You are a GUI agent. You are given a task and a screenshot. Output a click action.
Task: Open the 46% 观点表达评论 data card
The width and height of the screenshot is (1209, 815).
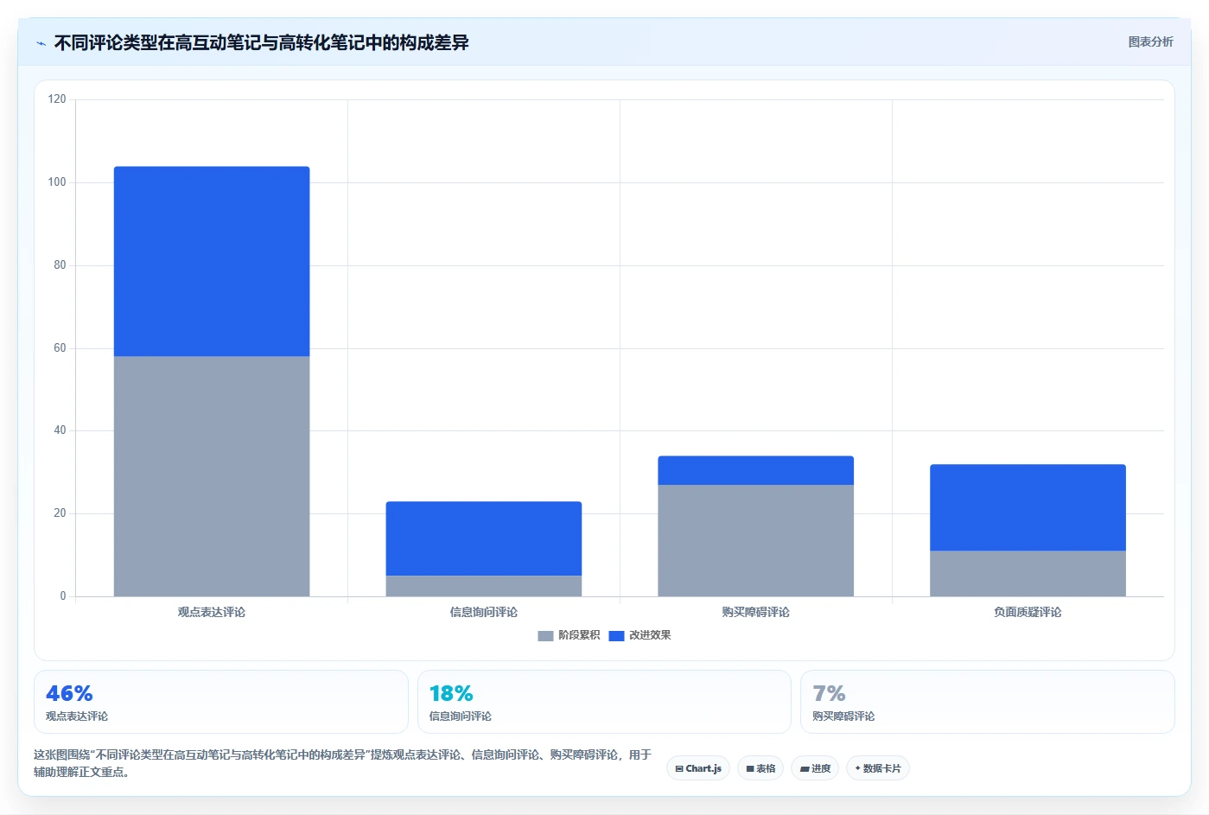click(x=220, y=702)
